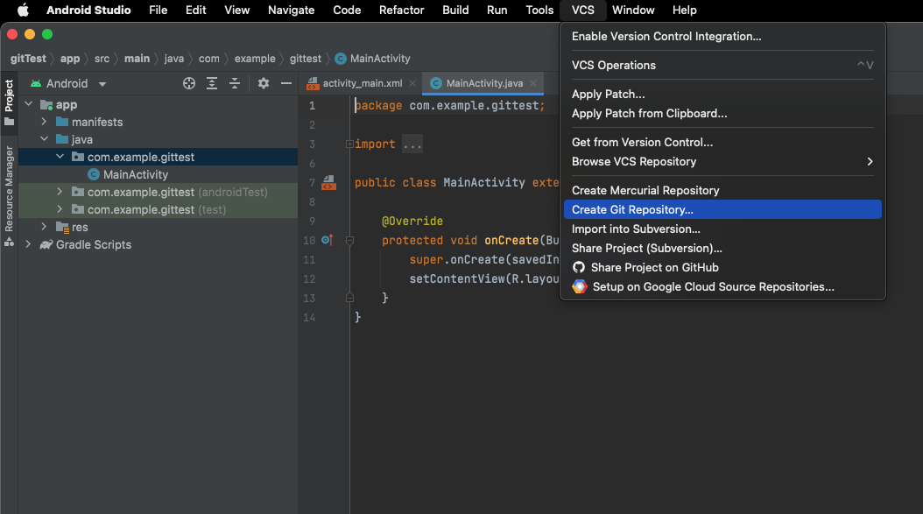Expand the Gradle Scripts node
Viewport: 923px width, 514px height.
[28, 244]
